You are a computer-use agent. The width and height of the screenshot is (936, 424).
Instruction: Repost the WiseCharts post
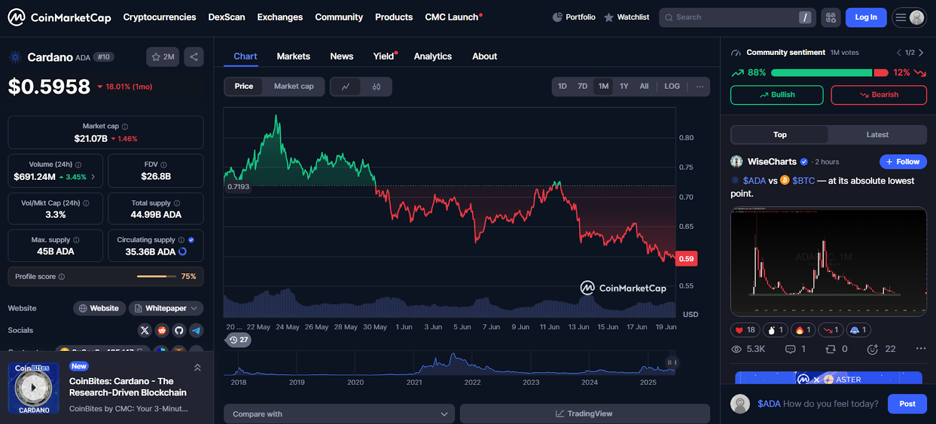point(836,349)
